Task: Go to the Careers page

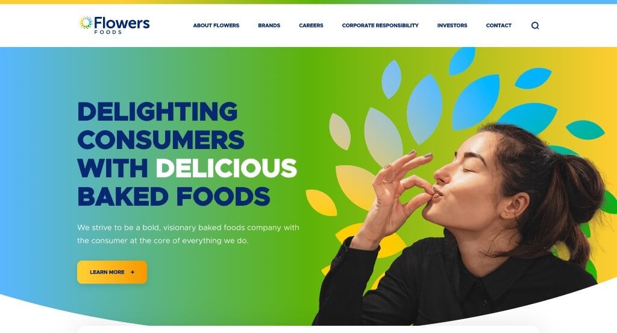Action: (x=311, y=25)
